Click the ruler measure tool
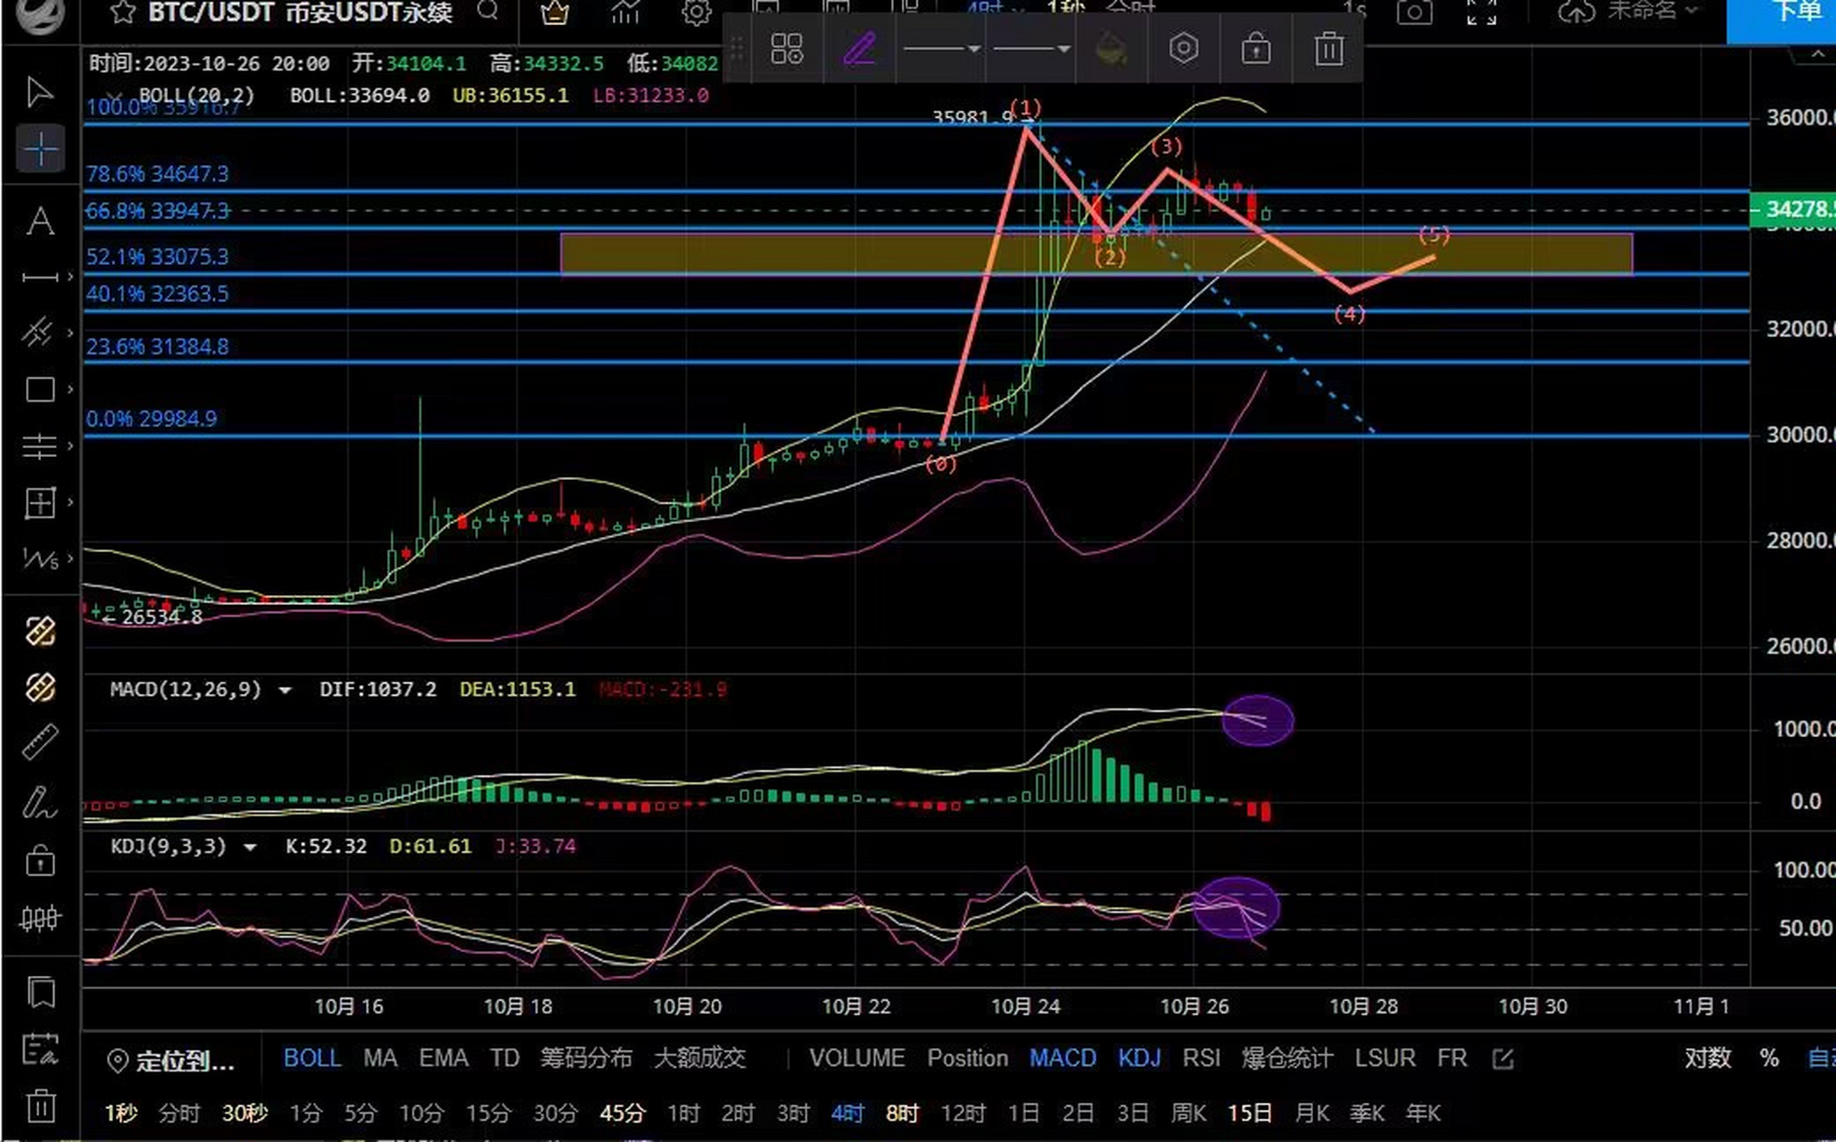 point(40,742)
